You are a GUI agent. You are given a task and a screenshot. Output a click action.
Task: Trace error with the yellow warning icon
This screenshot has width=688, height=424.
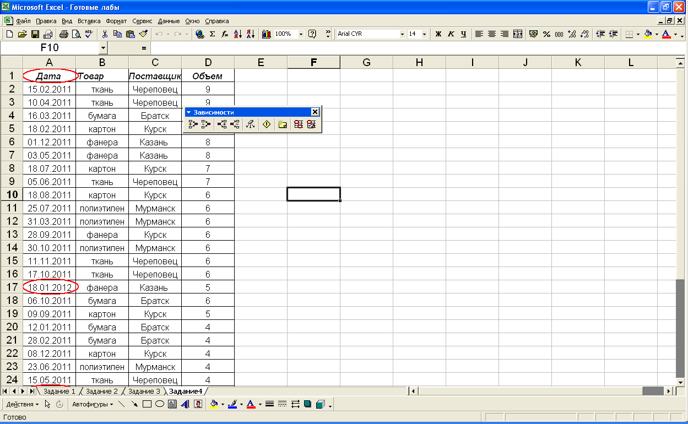click(267, 124)
